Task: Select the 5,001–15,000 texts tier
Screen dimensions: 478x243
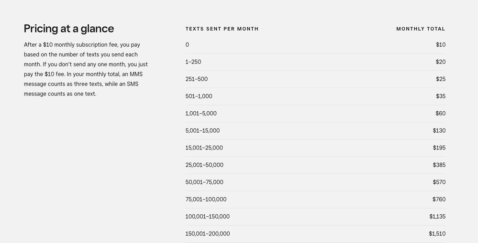Action: (x=202, y=131)
